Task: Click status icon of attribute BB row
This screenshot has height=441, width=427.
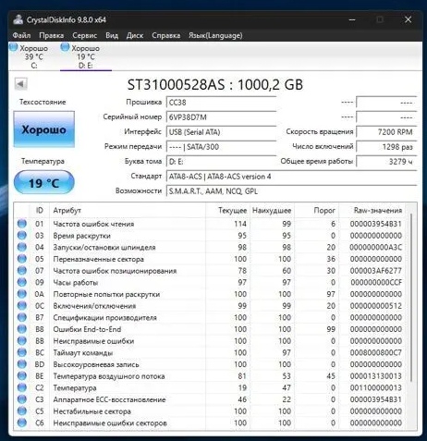Action: point(22,340)
